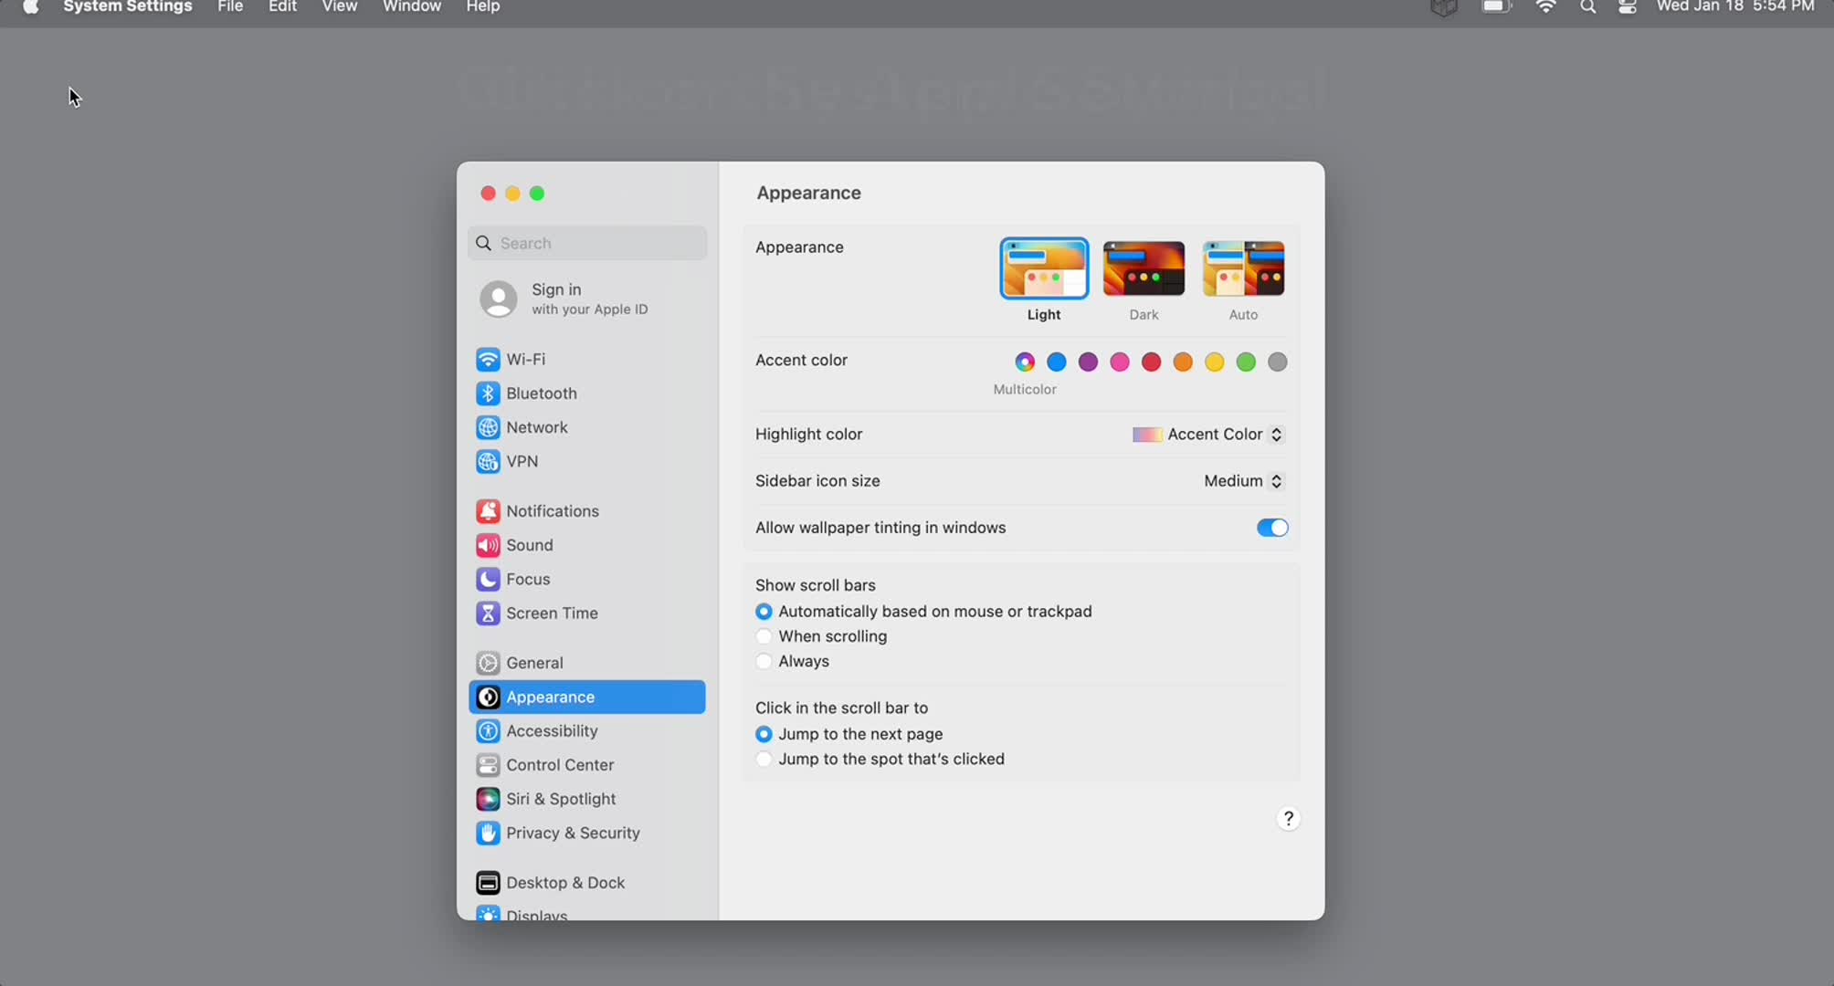This screenshot has height=986, width=1834.
Task: Select the red accent color
Action: click(1152, 362)
